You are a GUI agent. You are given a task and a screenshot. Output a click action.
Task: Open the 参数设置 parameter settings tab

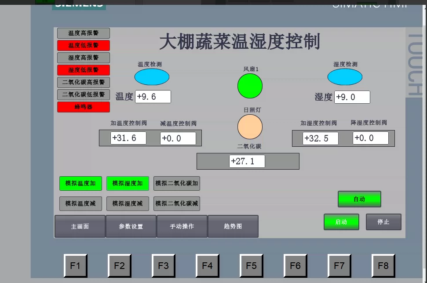click(x=131, y=226)
